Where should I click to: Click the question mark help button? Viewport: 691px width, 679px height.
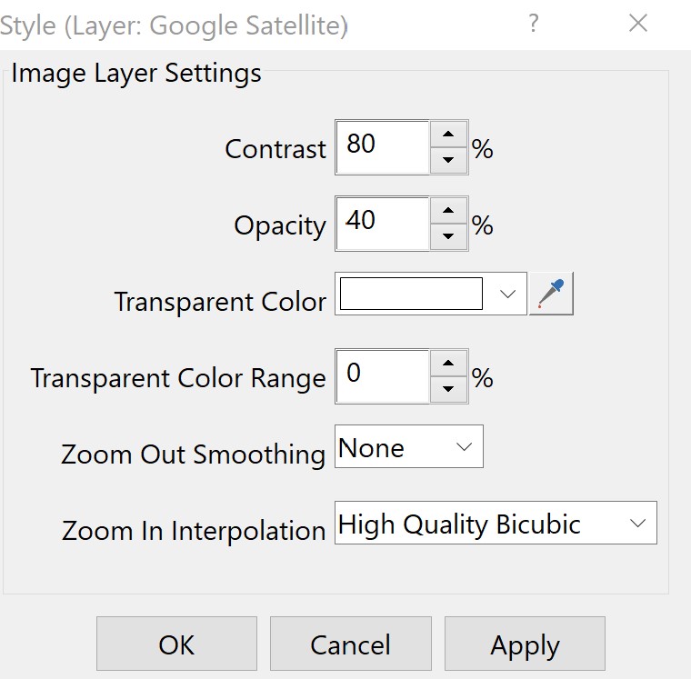(536, 25)
